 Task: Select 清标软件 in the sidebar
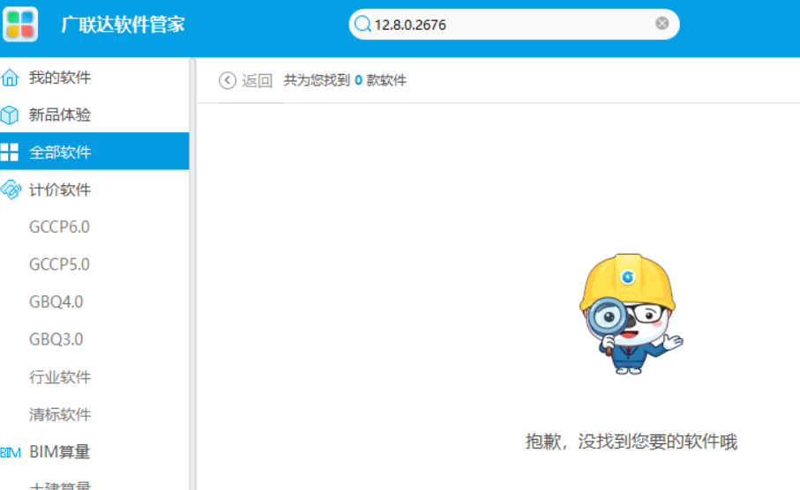[x=60, y=414]
